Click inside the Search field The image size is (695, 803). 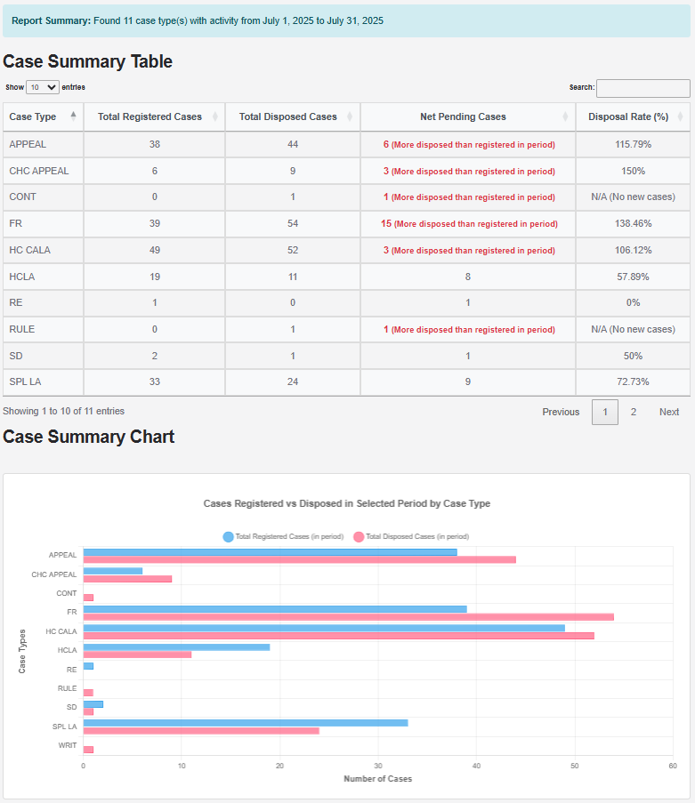point(642,87)
